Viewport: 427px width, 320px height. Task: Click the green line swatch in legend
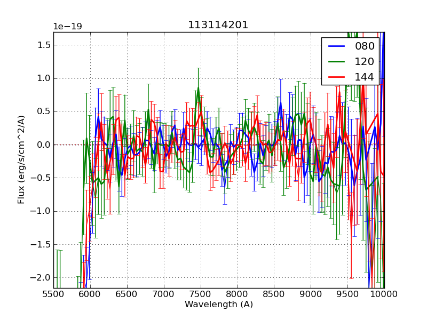336,61
